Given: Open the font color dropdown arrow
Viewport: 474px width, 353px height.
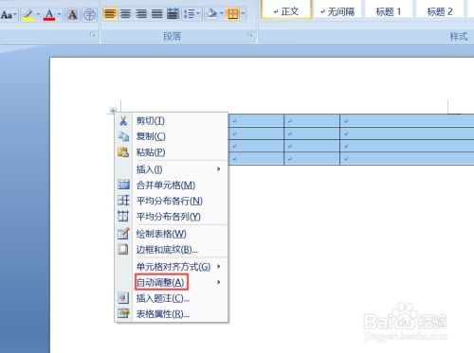Looking at the screenshot, I should pyautogui.click(x=59, y=14).
